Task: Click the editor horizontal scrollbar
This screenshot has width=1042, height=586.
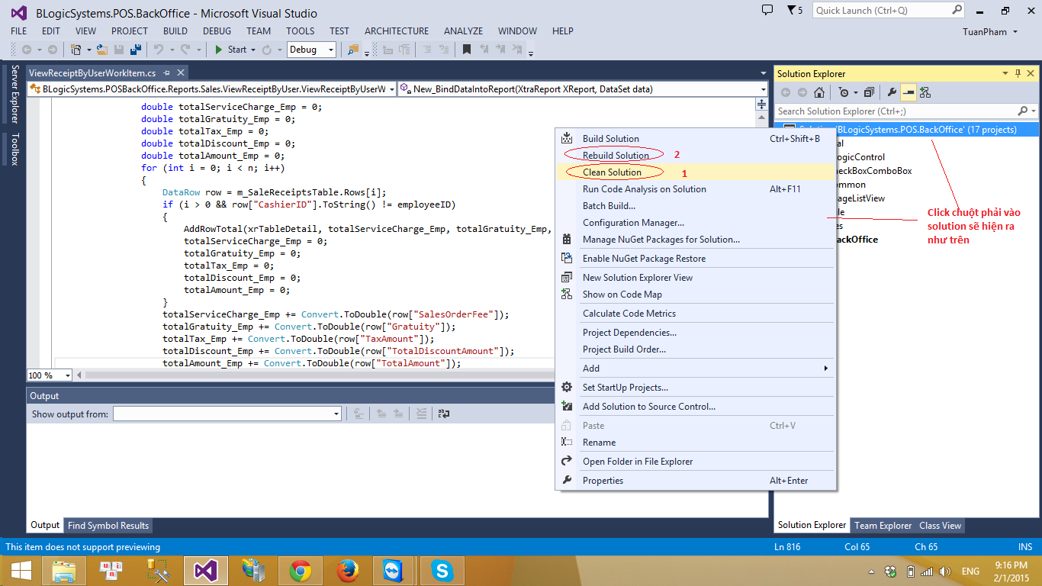Action: (320, 375)
